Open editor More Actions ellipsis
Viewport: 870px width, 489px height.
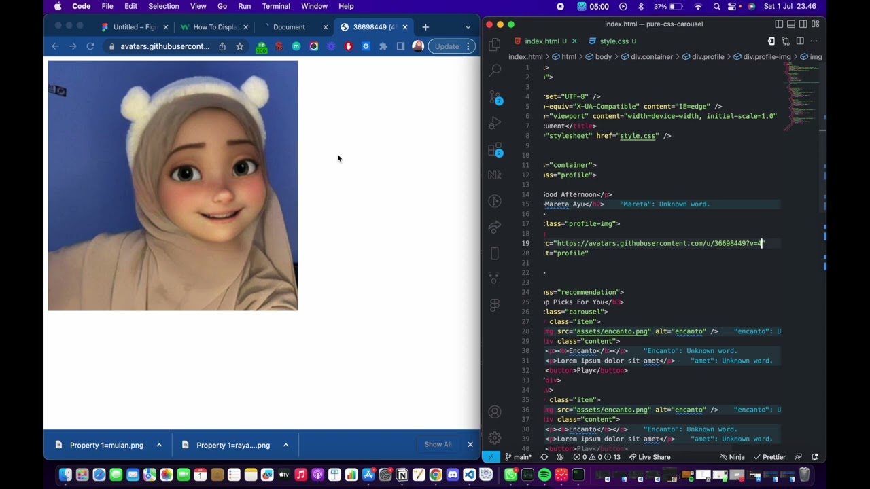[814, 41]
